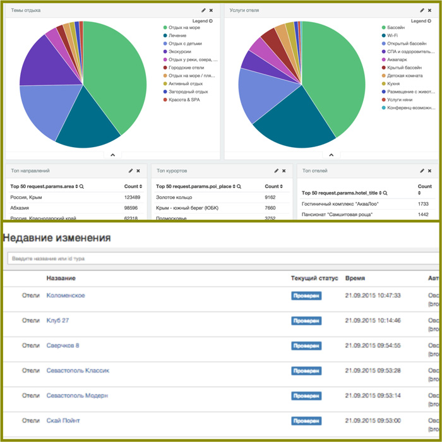442x442 pixels.
Task: Click the green Бассейн pie slice
Action: pyautogui.click(x=334, y=73)
